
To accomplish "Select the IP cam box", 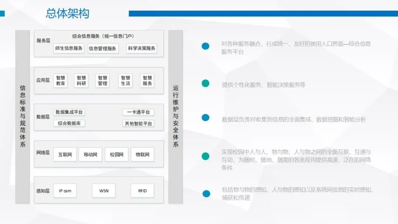I will coord(65,191).
